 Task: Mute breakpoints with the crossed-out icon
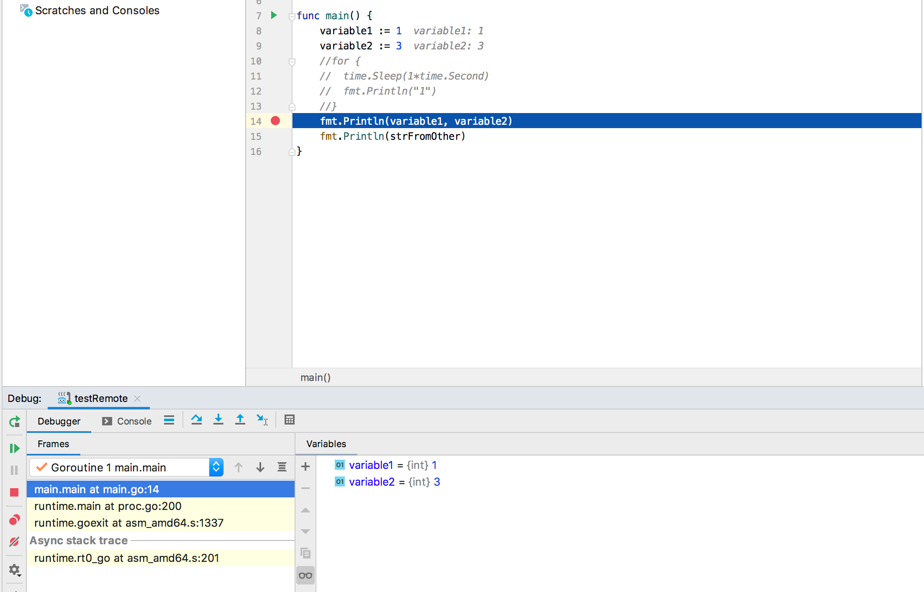14,542
